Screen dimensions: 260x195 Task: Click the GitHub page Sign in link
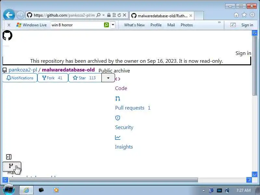pos(243,53)
